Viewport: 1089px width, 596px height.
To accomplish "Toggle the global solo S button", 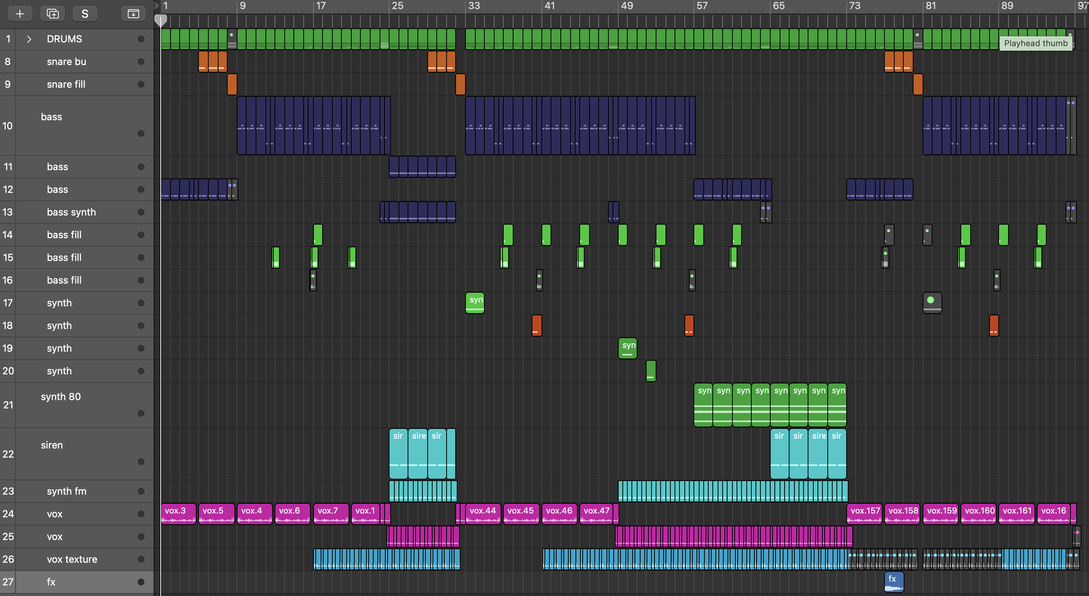I will (85, 14).
